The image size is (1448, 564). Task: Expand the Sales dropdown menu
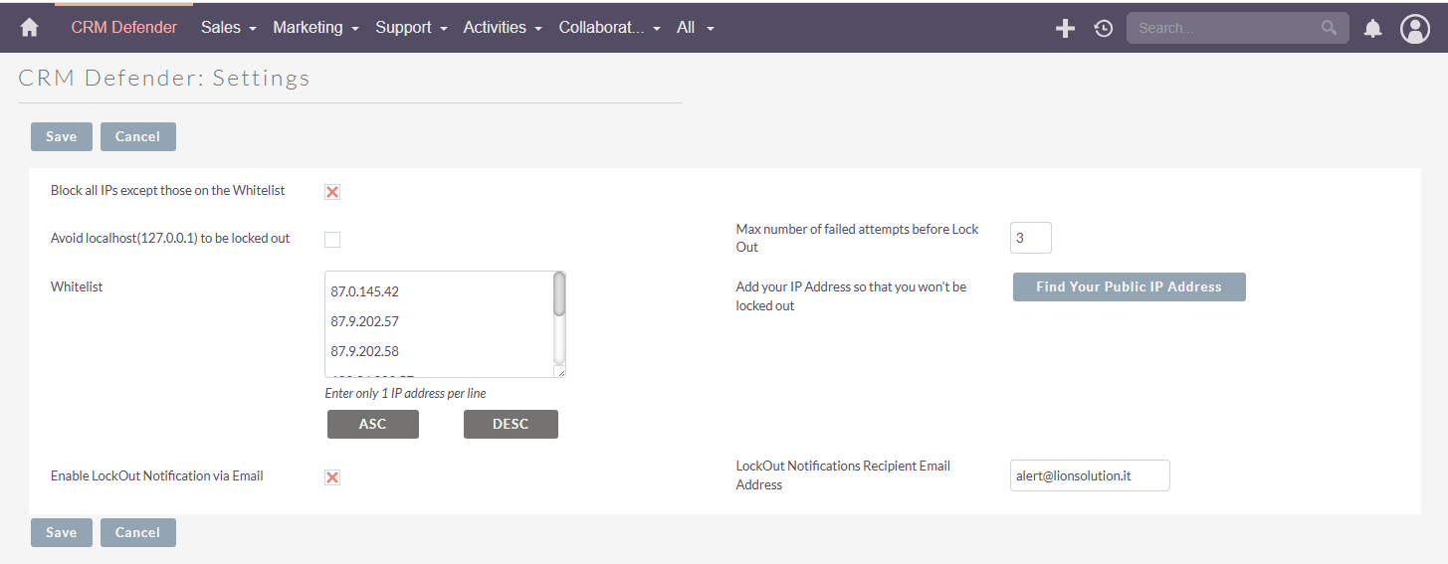(228, 28)
